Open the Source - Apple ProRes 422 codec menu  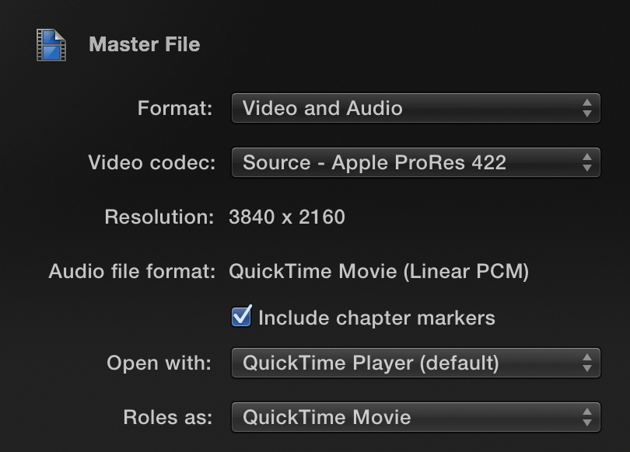(x=416, y=162)
